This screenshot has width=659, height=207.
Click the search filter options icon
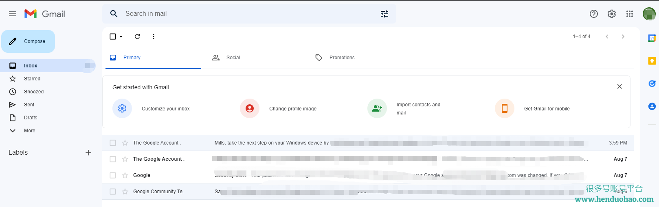(384, 14)
